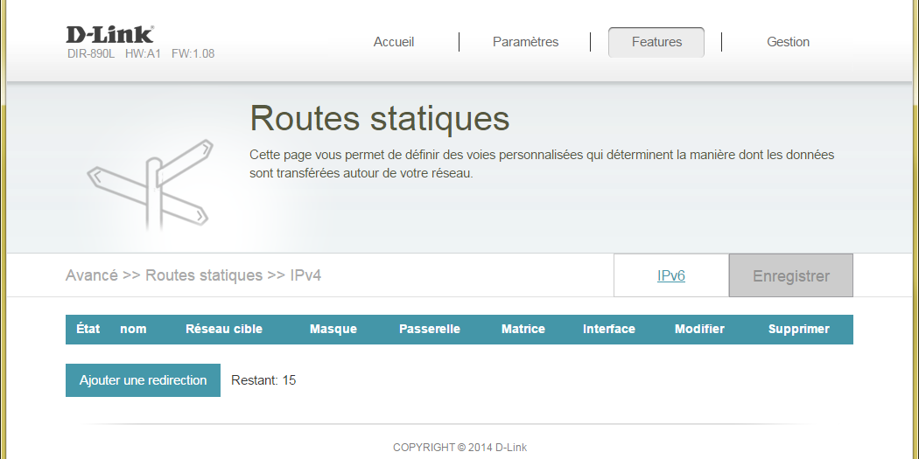Select the Features menu tab
This screenshot has width=919, height=459.
pyautogui.click(x=656, y=42)
